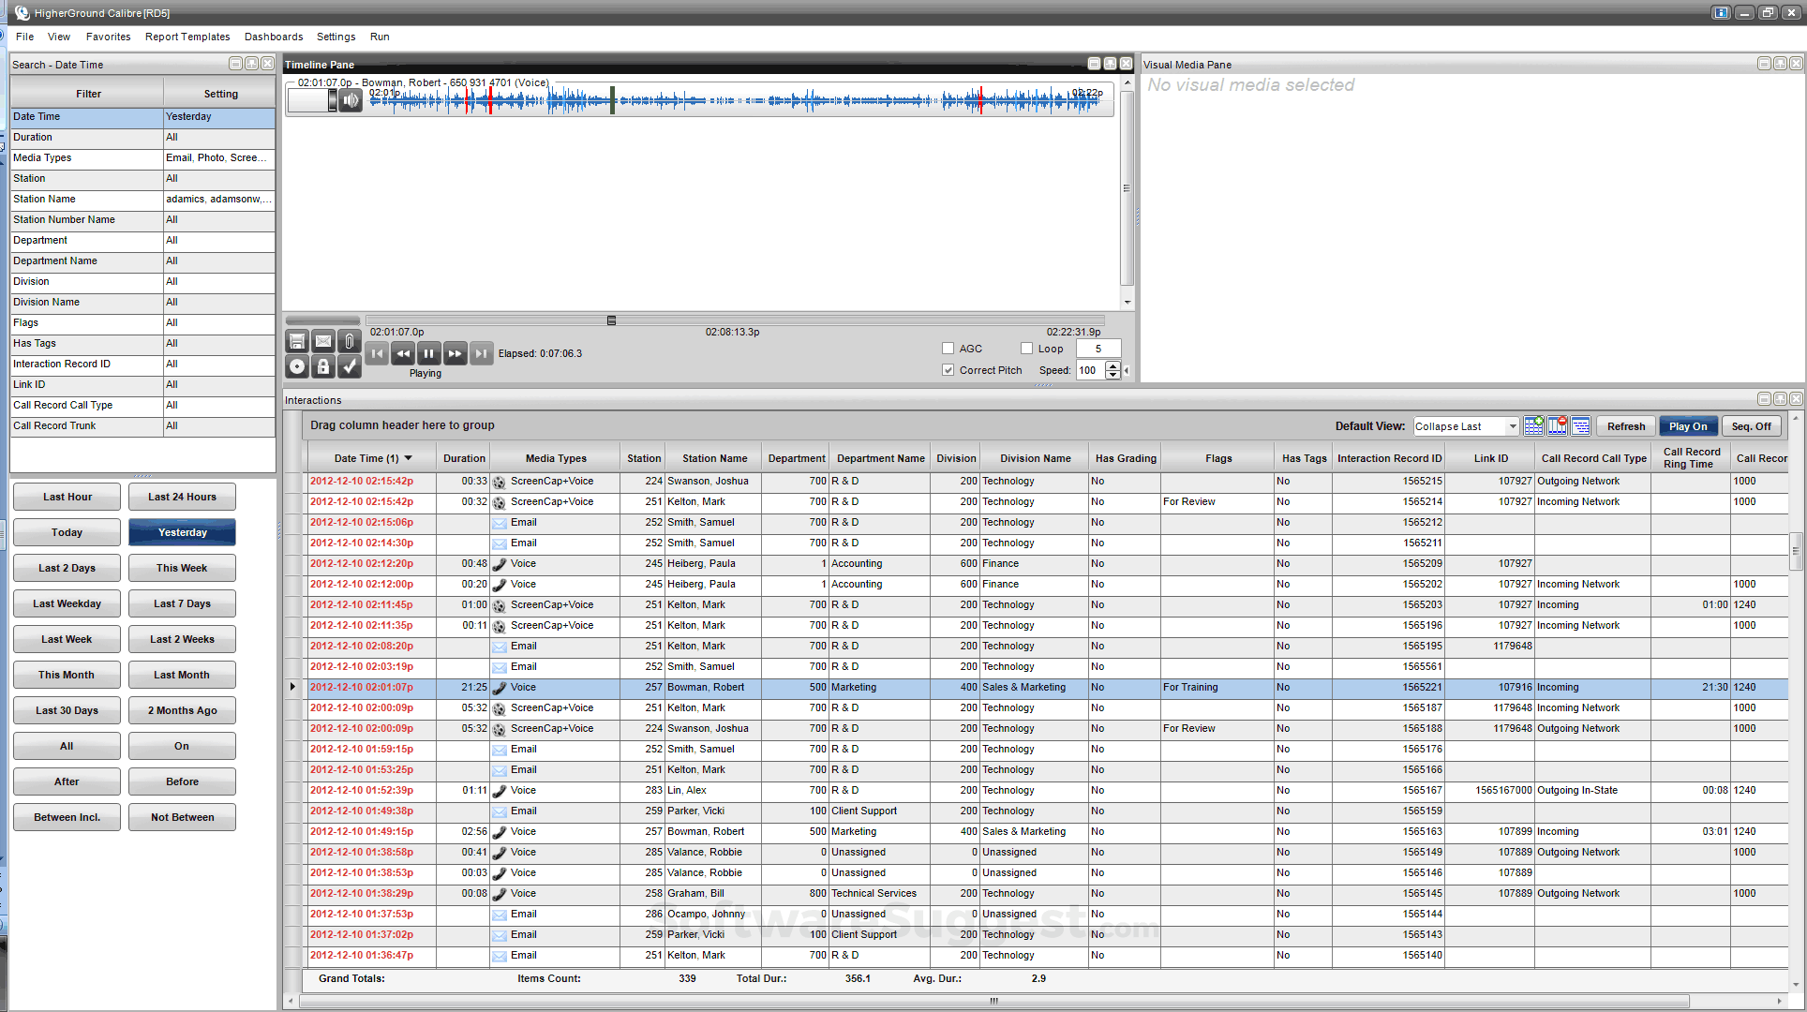Enable the AGC checkbox
This screenshot has width=1807, height=1012.
coord(948,349)
